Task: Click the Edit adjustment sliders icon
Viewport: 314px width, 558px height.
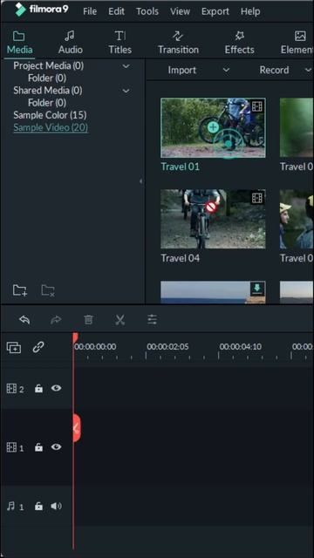Action: click(152, 320)
